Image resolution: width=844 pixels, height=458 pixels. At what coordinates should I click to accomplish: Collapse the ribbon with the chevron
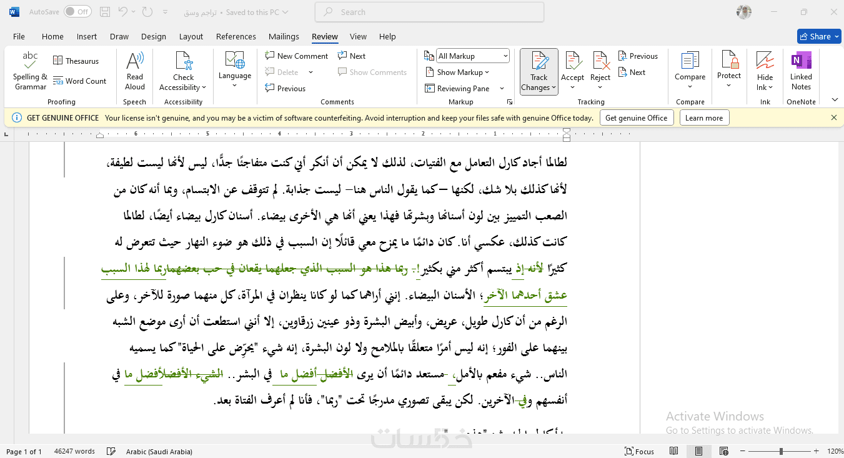835,100
